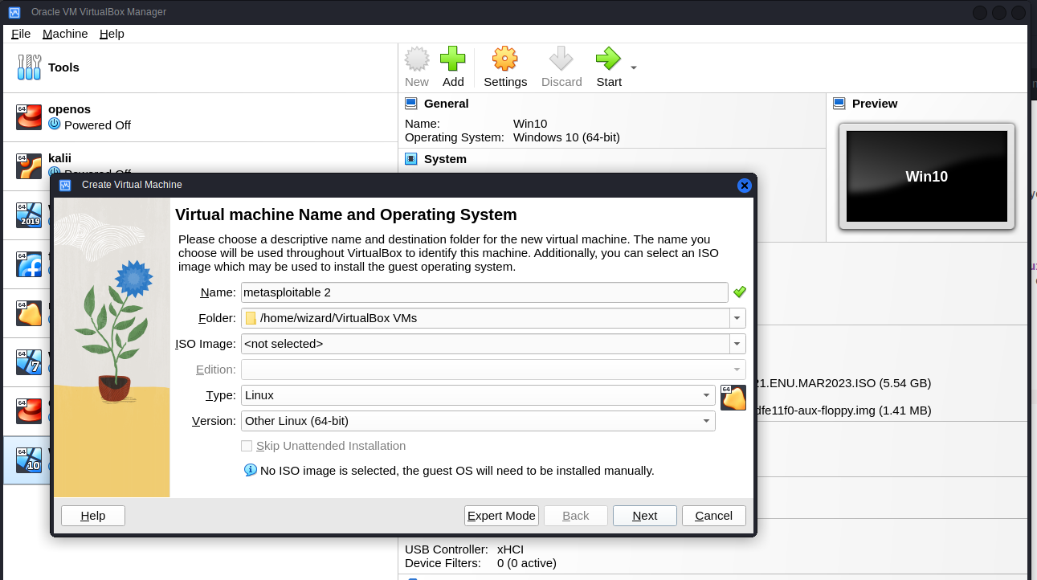Click the Add toolbar icon
The width and height of the screenshot is (1037, 580).
coord(453,59)
